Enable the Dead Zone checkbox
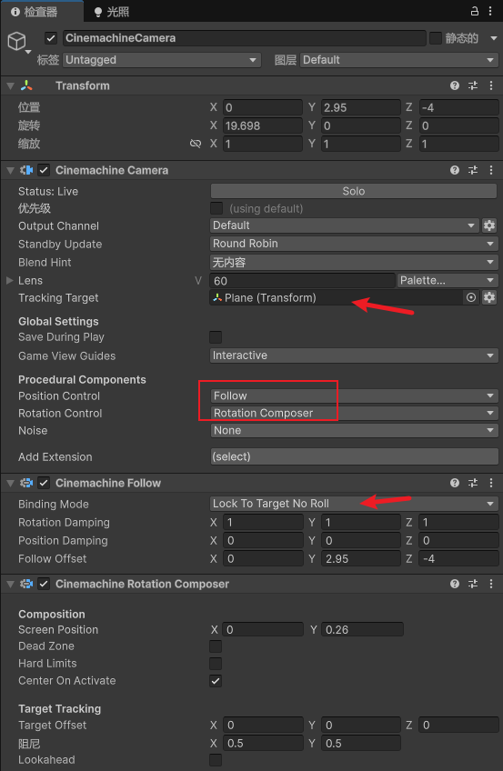This screenshot has height=771, width=503. (x=216, y=646)
